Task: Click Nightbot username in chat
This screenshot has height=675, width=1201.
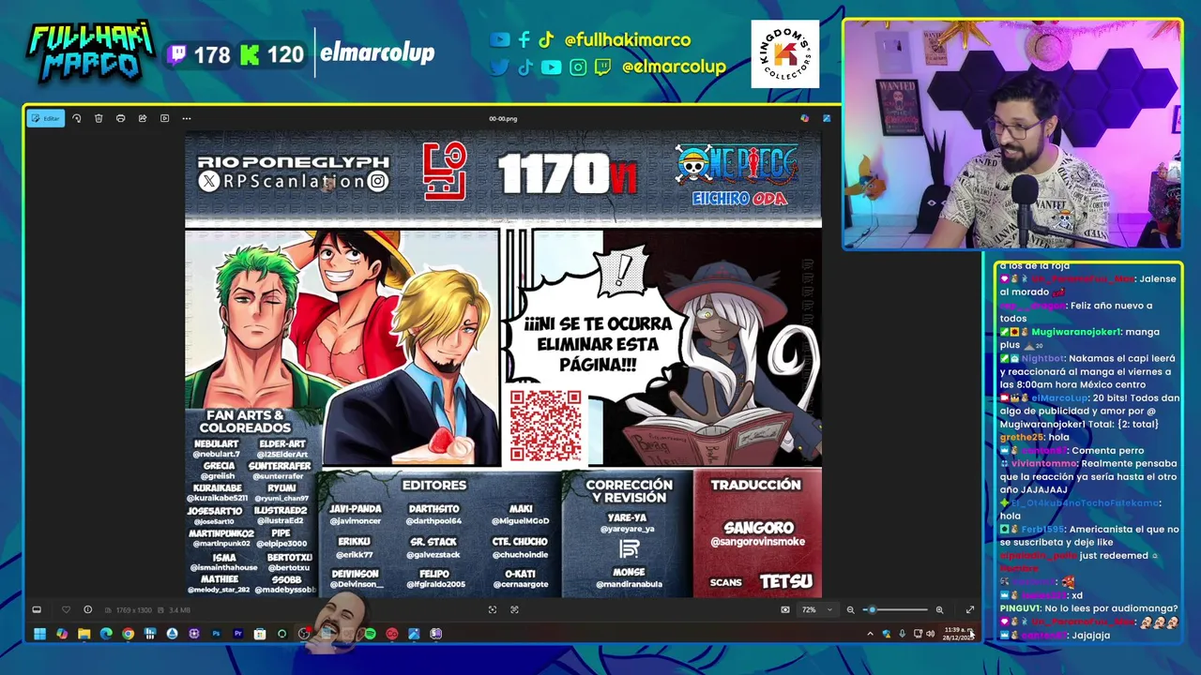Action: 1042,358
